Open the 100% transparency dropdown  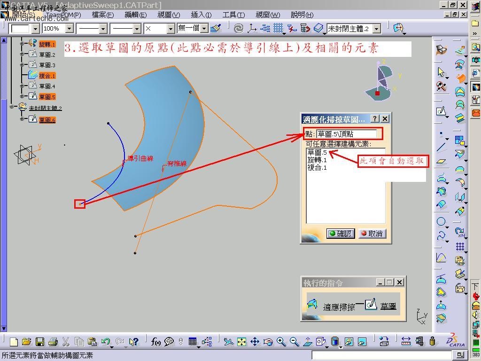tap(70, 29)
